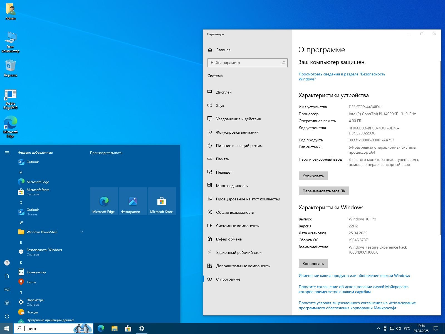Open Documents icon in Start menu rail
Screen dimensions: 445x334
(7, 276)
